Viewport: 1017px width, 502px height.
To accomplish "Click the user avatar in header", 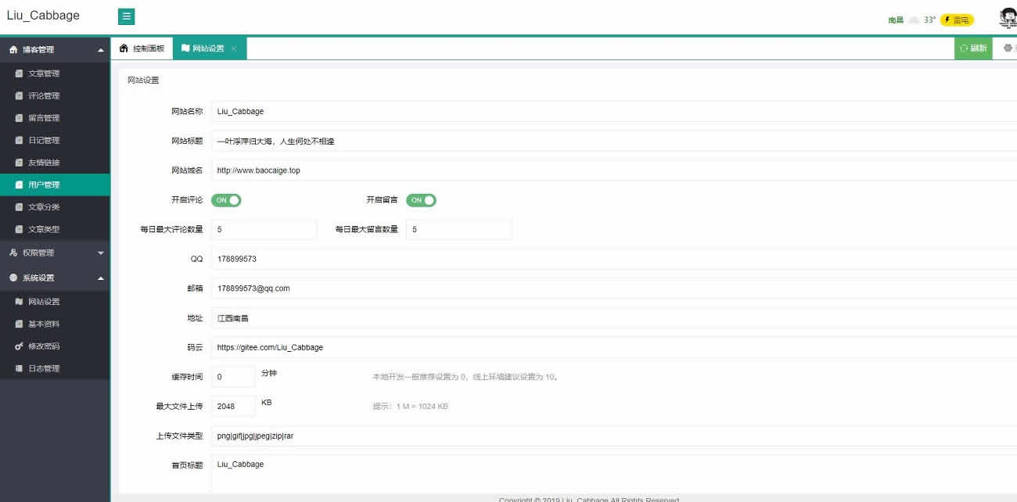I will [1008, 18].
